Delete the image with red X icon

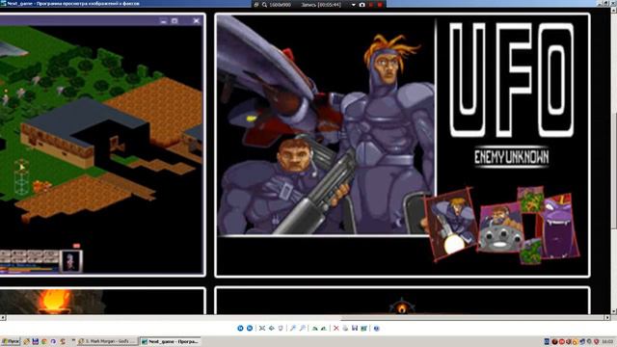336,328
